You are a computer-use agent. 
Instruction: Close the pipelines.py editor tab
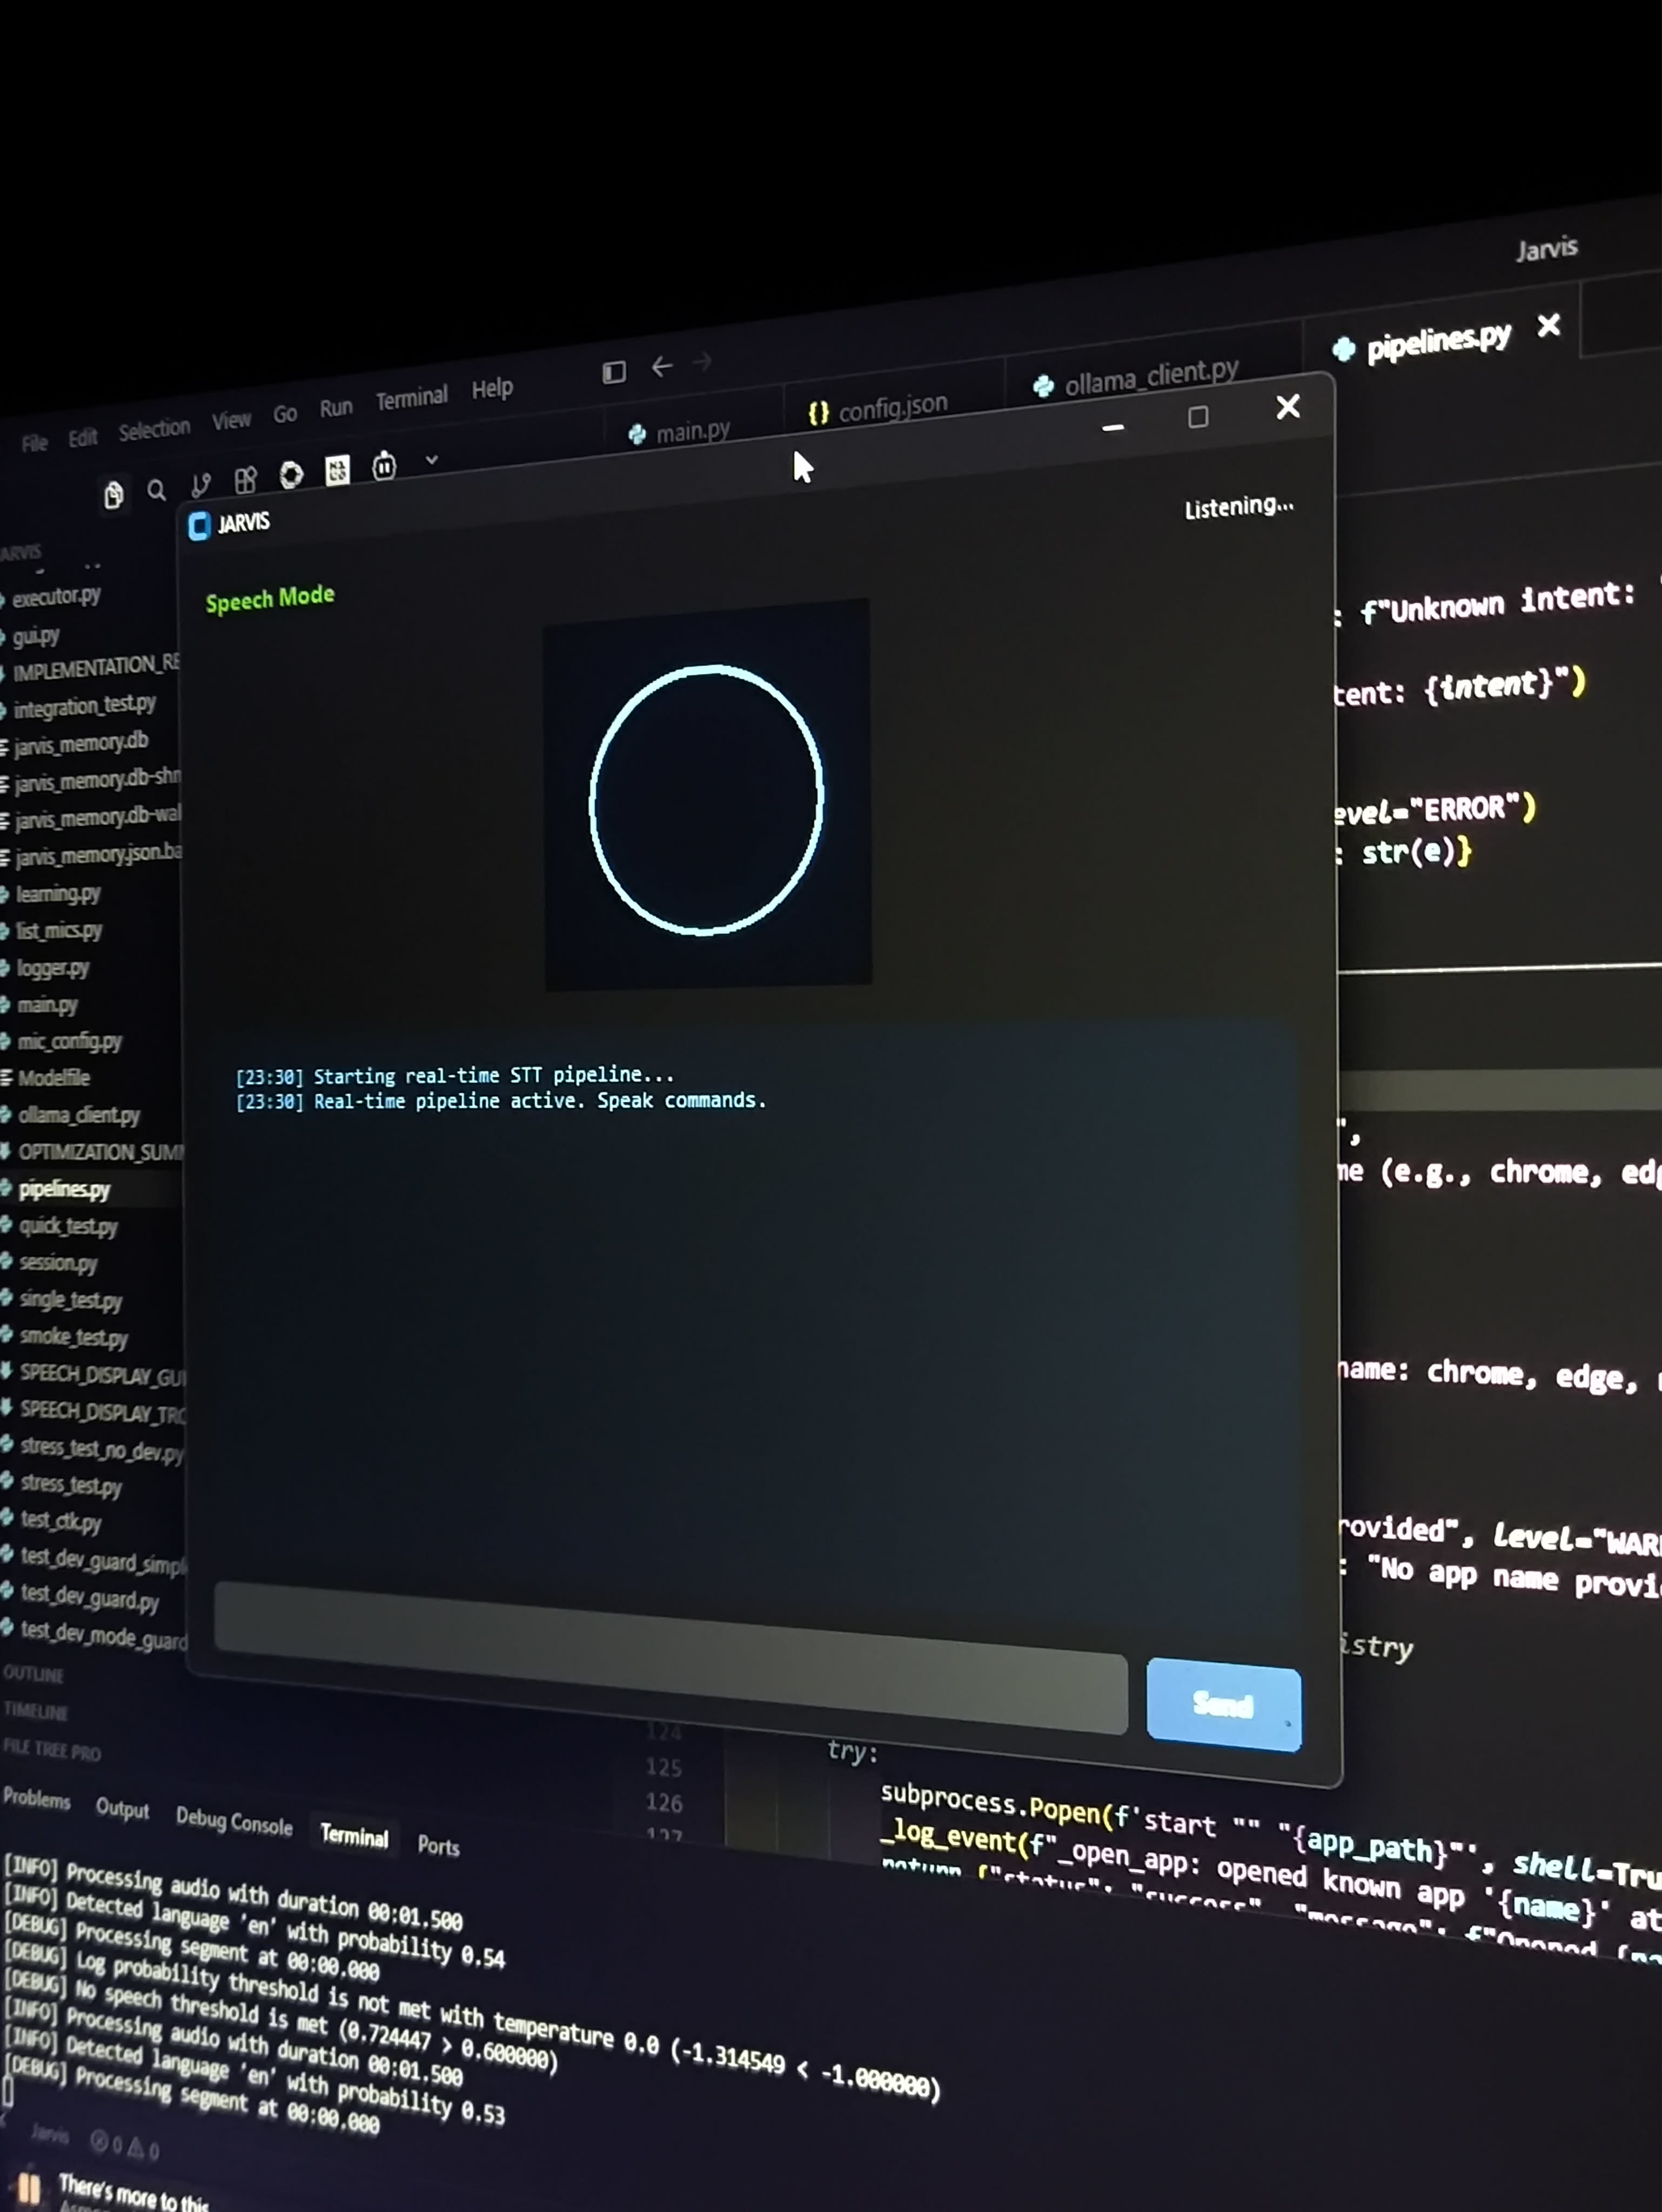click(1549, 325)
